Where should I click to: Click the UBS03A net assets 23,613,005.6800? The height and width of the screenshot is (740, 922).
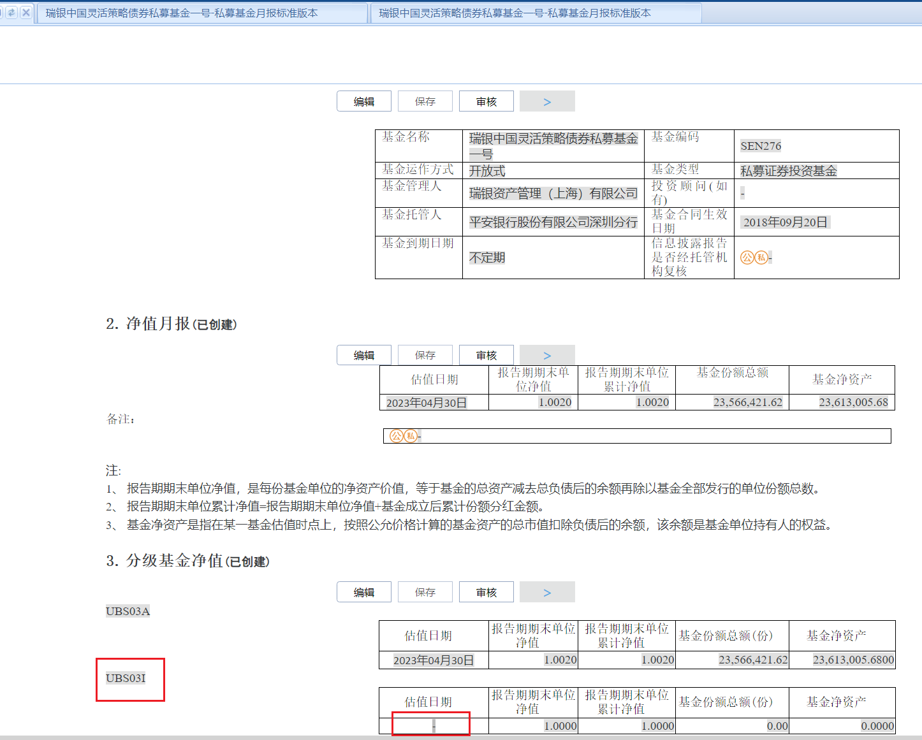853,660
